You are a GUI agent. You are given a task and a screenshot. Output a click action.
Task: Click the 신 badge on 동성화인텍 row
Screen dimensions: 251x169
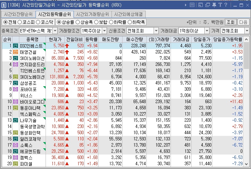(x=16, y=132)
